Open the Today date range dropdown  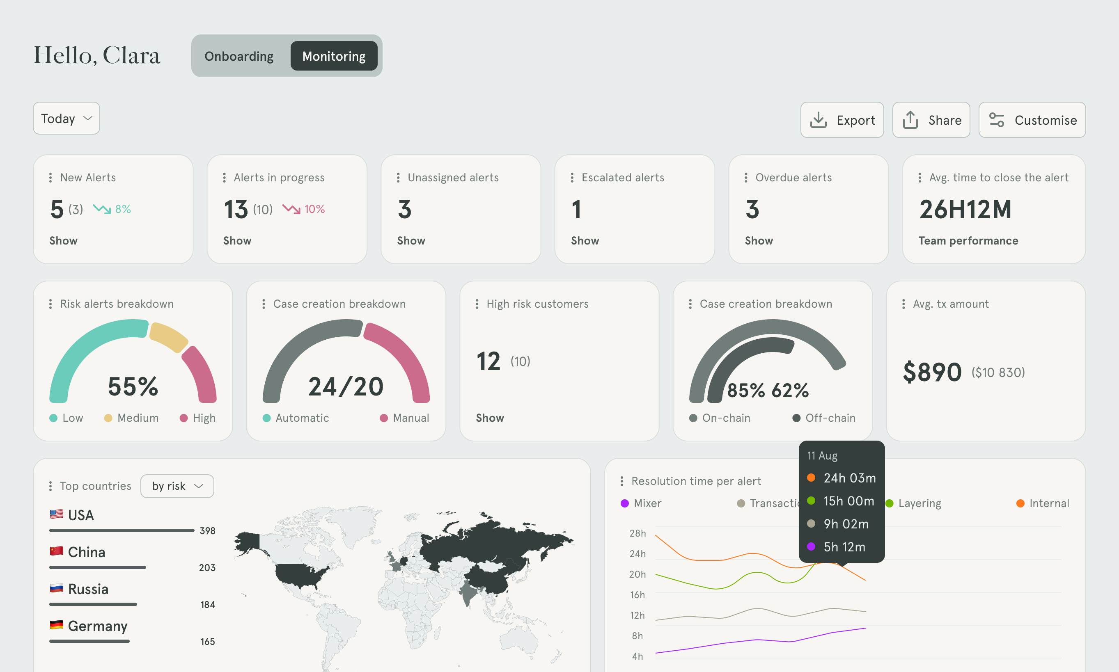66,119
